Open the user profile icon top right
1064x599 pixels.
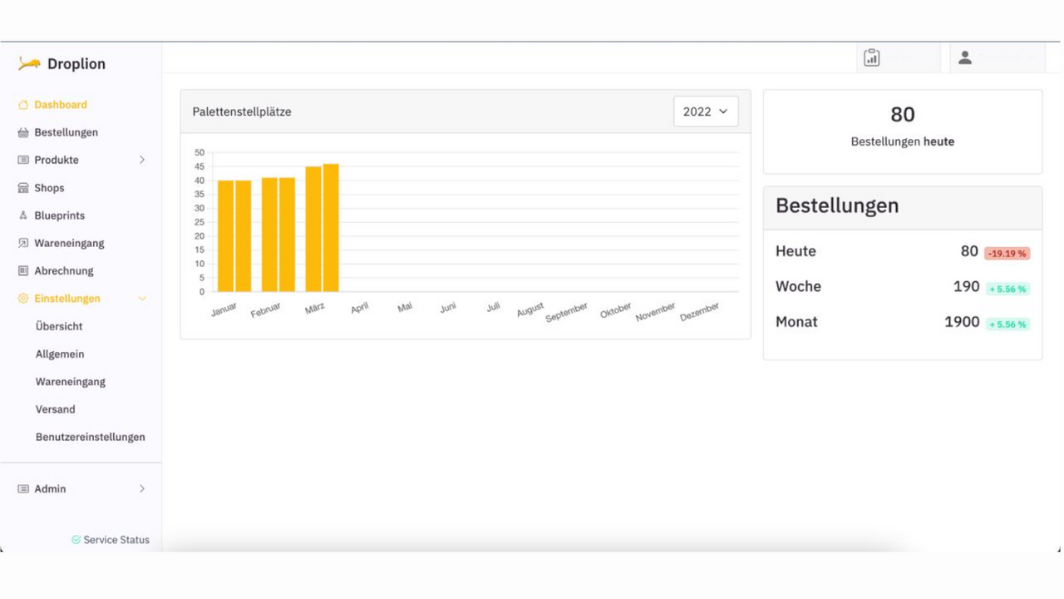pos(965,57)
